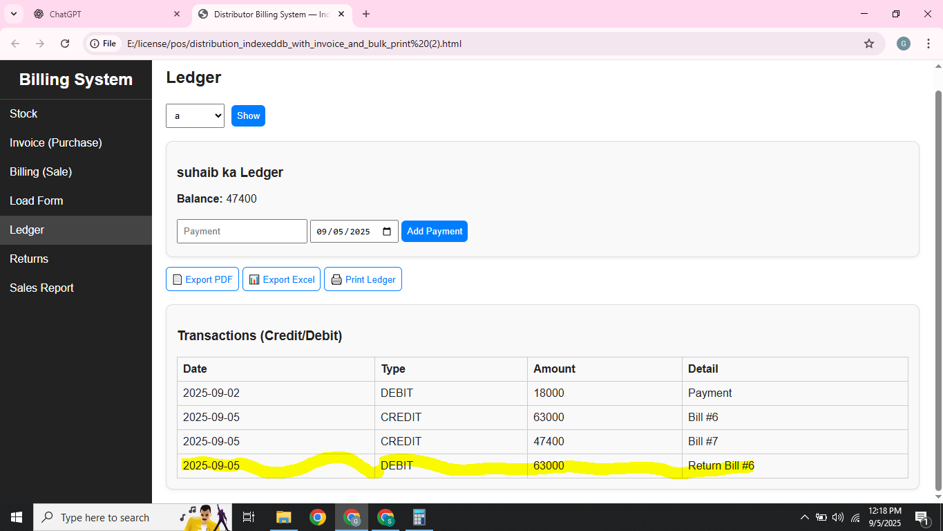Click the Add Payment button
The height and width of the screenshot is (531, 943).
(434, 231)
